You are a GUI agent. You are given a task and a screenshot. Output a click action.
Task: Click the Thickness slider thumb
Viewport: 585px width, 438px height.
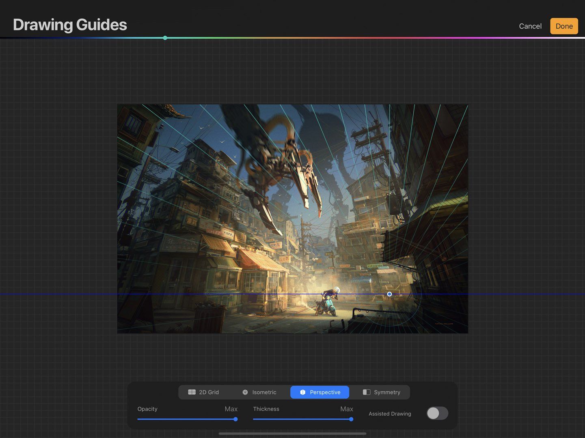(351, 419)
